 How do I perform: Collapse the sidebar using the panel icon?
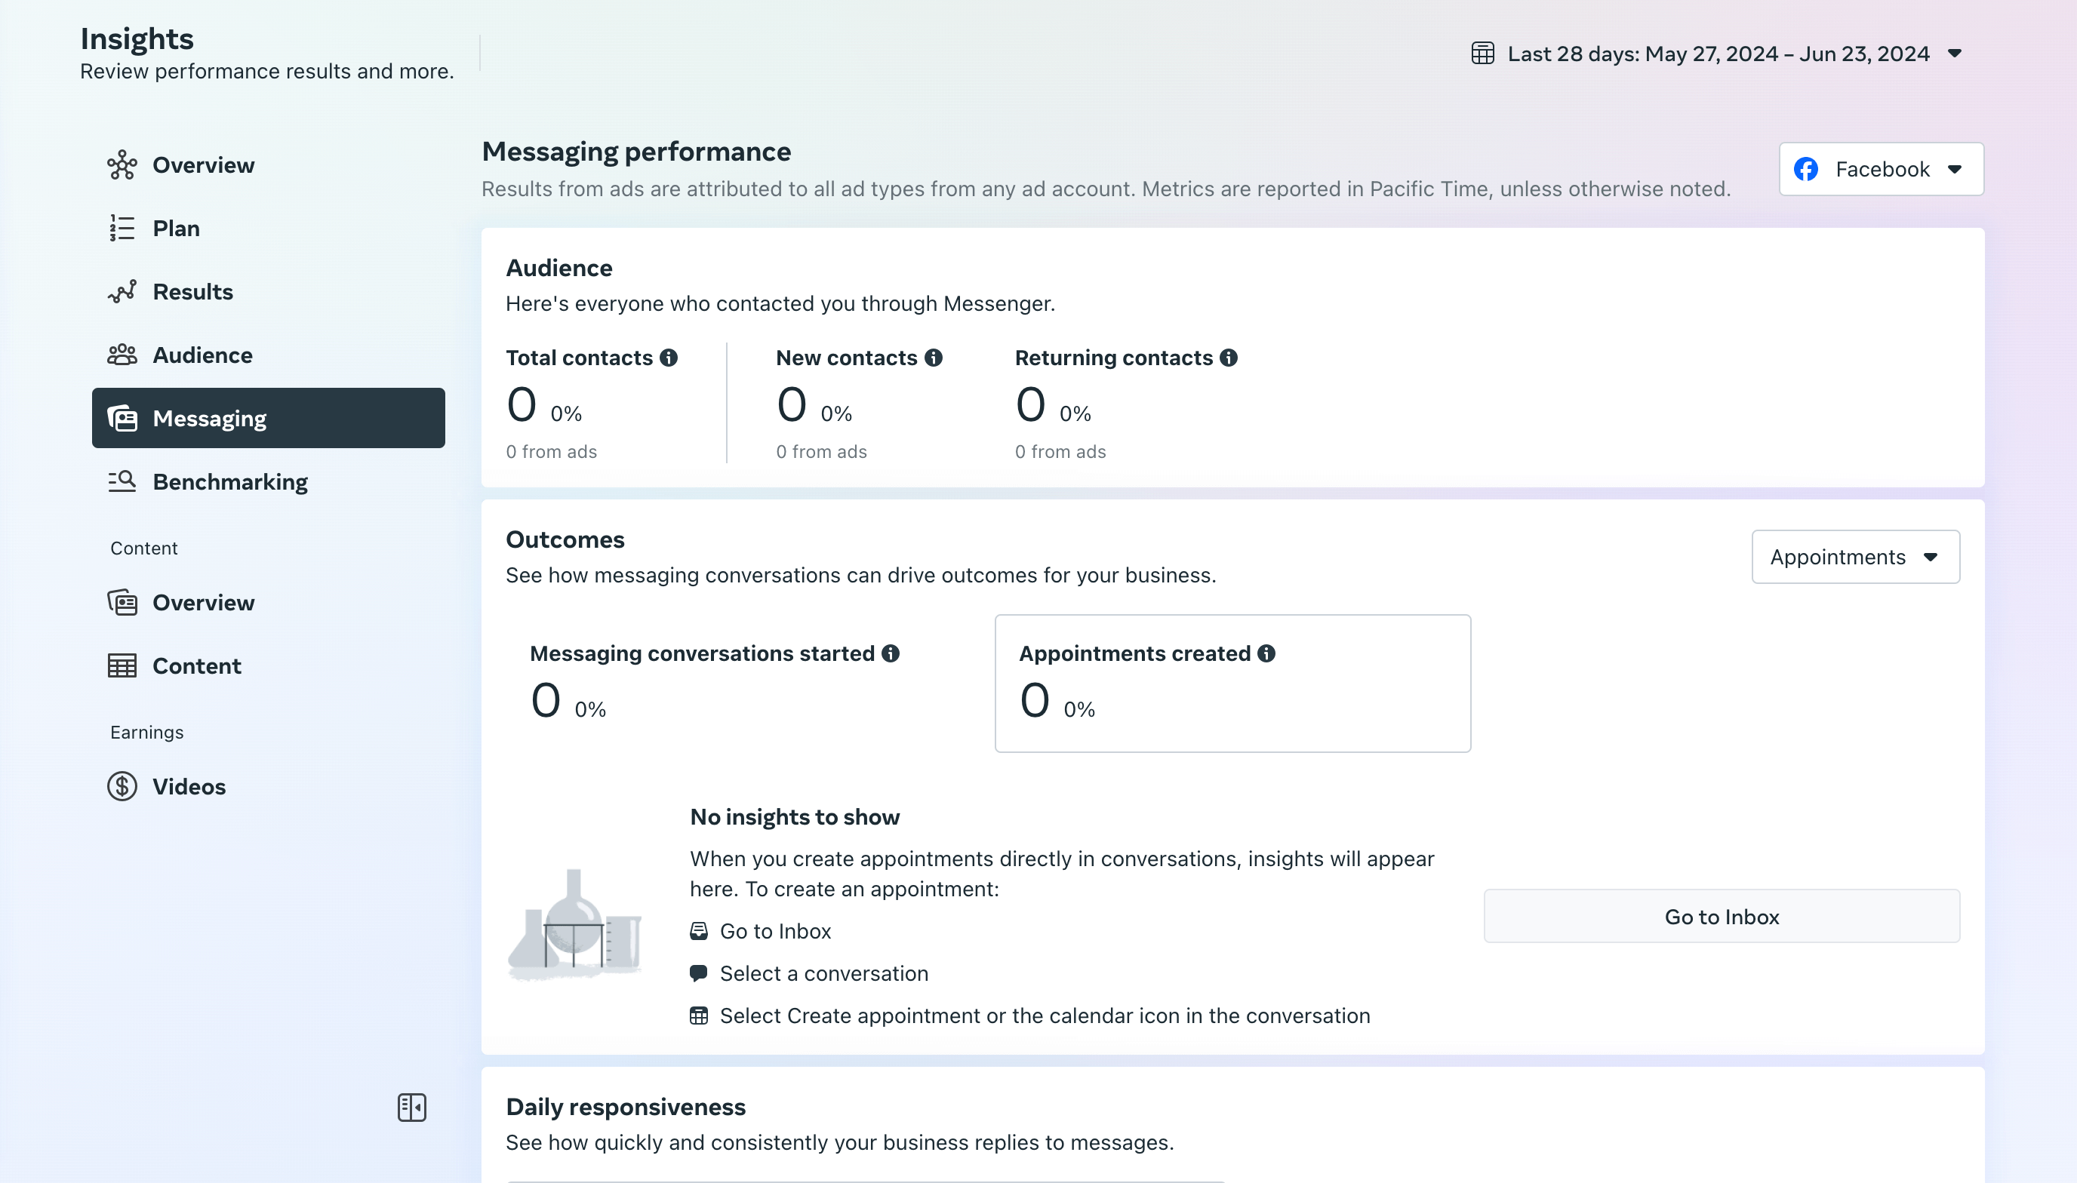(x=412, y=1107)
